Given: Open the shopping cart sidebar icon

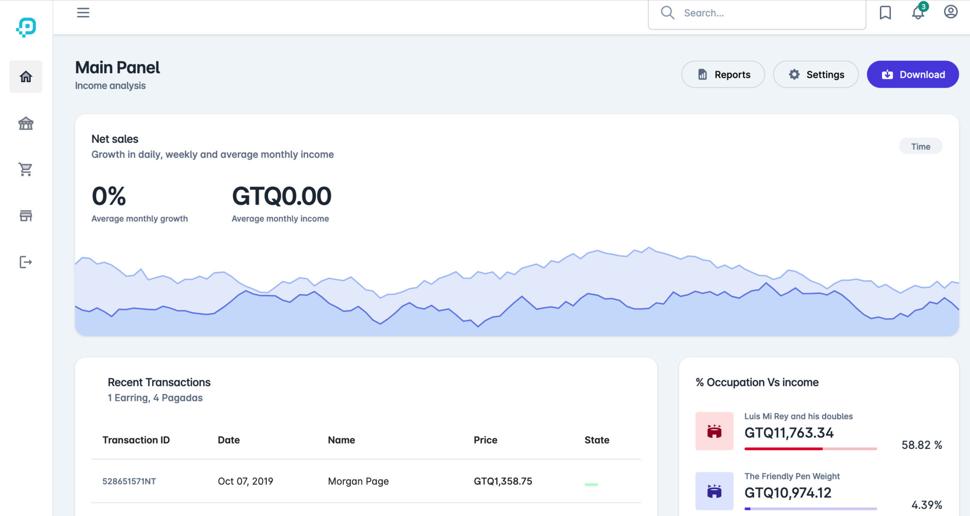Looking at the screenshot, I should coord(26,169).
